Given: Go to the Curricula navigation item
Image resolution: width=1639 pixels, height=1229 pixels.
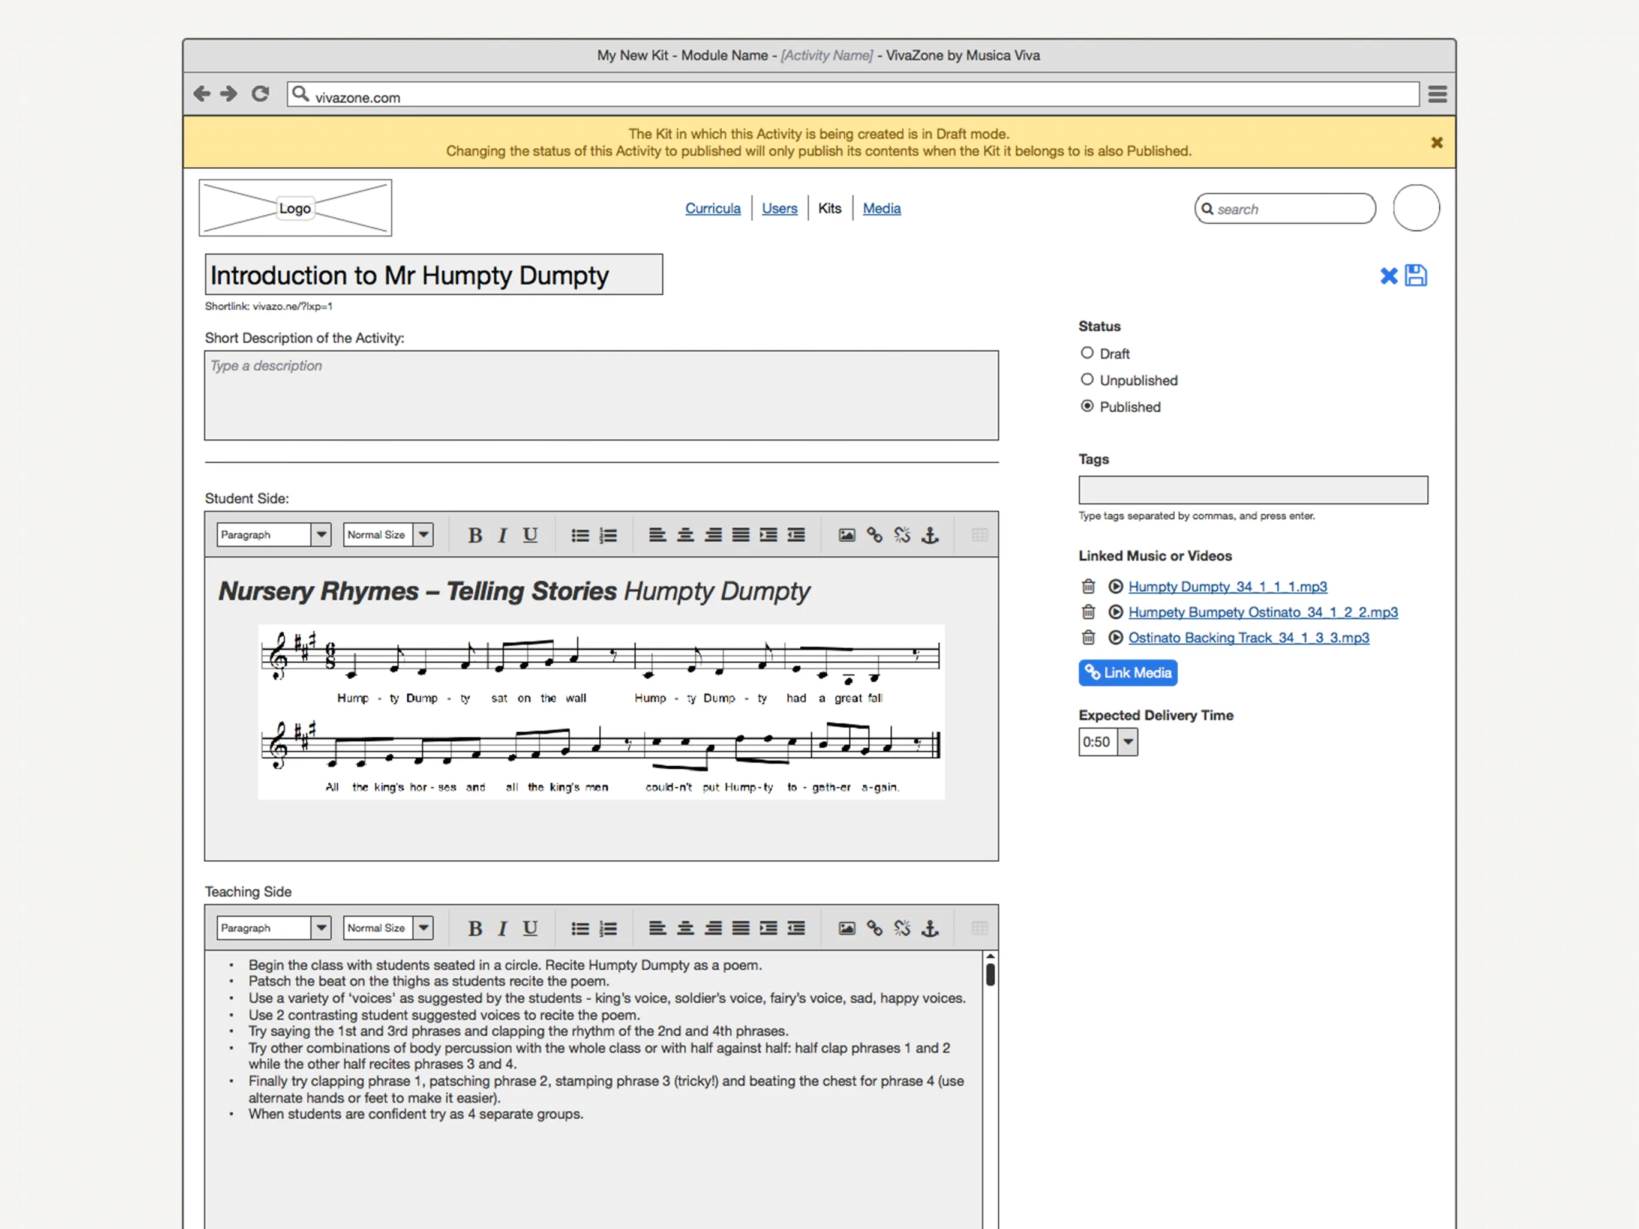Looking at the screenshot, I should pyautogui.click(x=712, y=208).
